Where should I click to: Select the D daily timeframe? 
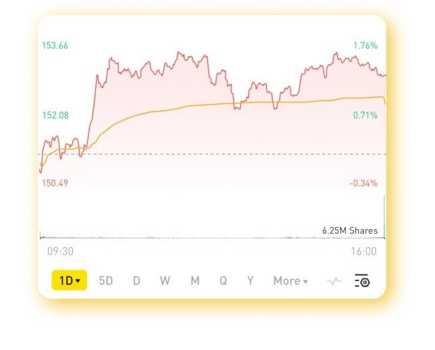click(136, 281)
